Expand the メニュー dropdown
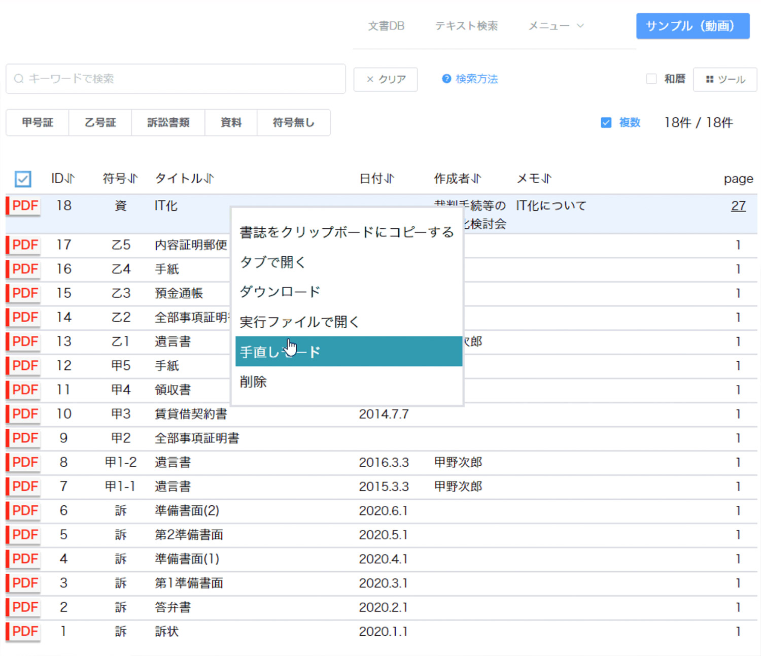Image resolution: width=761 pixels, height=656 pixels. point(556,26)
